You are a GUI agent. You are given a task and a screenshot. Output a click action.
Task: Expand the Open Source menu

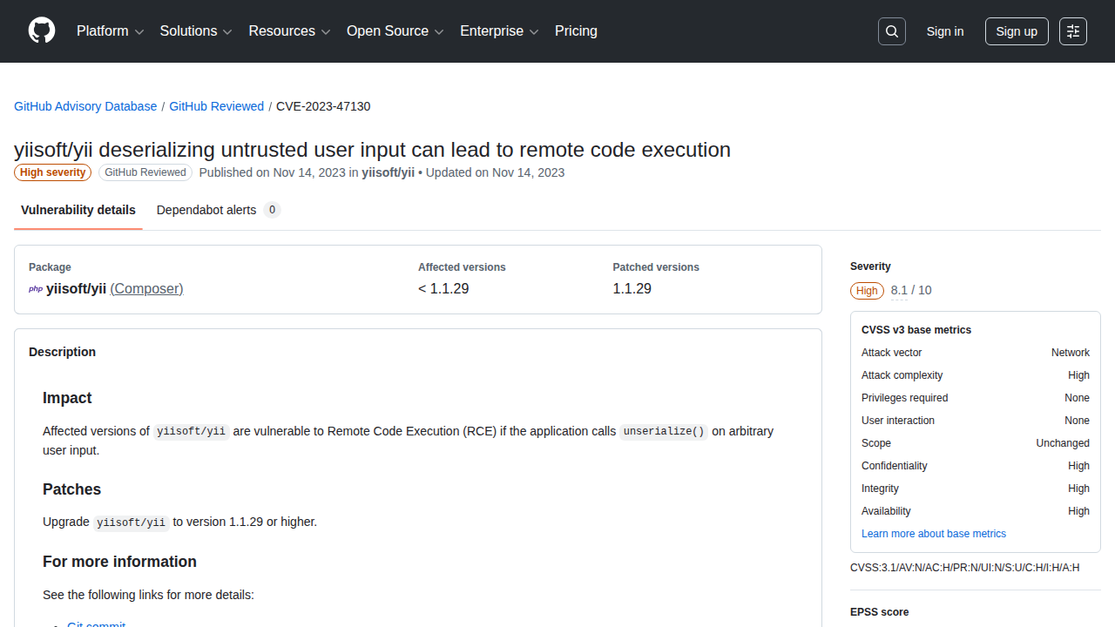pyautogui.click(x=395, y=31)
